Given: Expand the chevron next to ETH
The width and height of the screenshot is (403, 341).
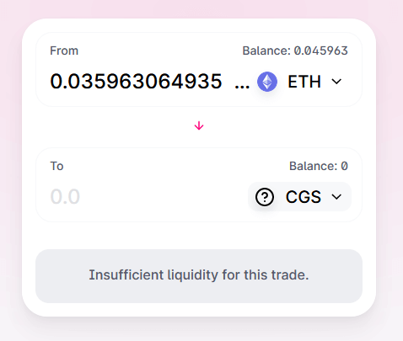Looking at the screenshot, I should (336, 82).
